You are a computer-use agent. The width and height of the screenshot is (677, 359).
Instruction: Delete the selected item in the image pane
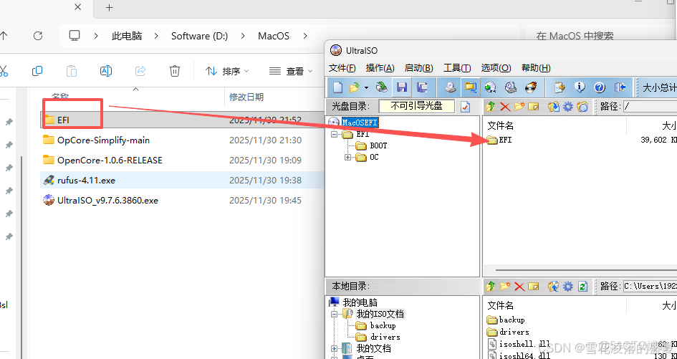click(505, 106)
